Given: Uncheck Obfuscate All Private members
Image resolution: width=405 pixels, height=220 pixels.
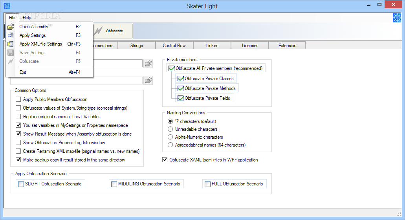Looking at the screenshot, I should point(172,68).
